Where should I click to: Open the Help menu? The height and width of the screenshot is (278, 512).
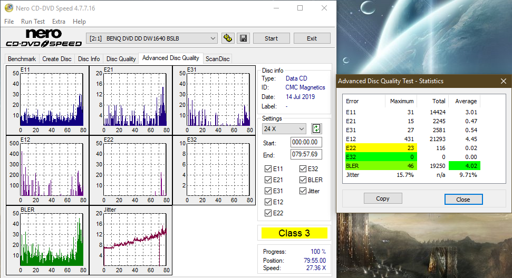79,22
